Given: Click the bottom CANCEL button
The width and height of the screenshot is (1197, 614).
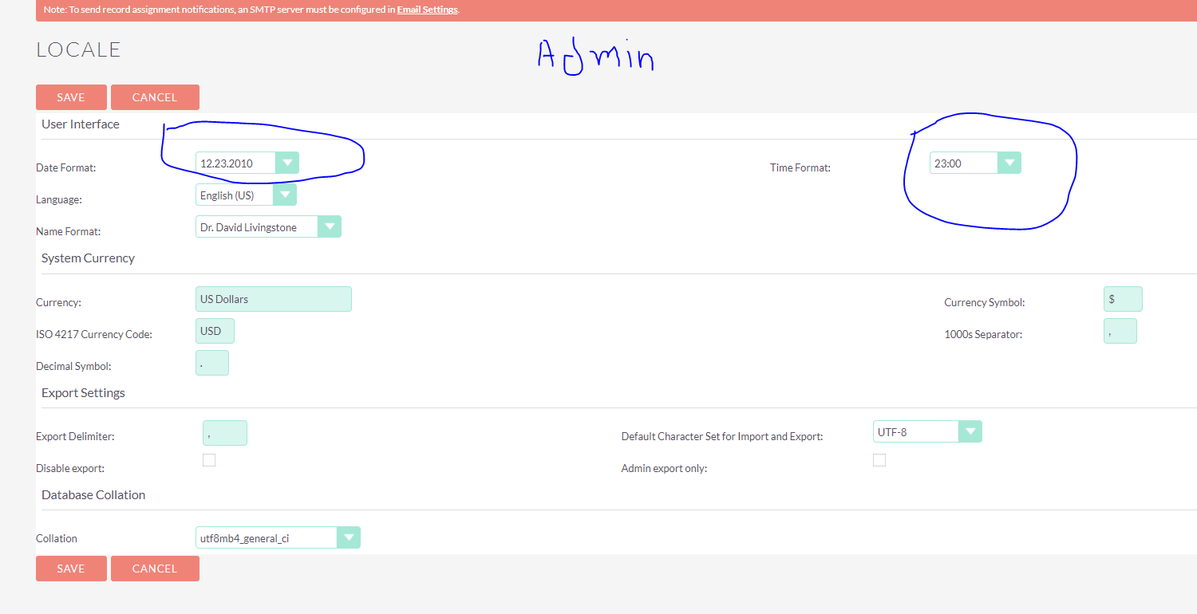Looking at the screenshot, I should (x=155, y=568).
